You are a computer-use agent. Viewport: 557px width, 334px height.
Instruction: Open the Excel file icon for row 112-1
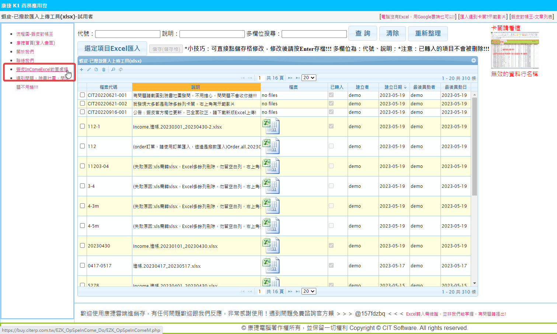pyautogui.click(x=271, y=126)
